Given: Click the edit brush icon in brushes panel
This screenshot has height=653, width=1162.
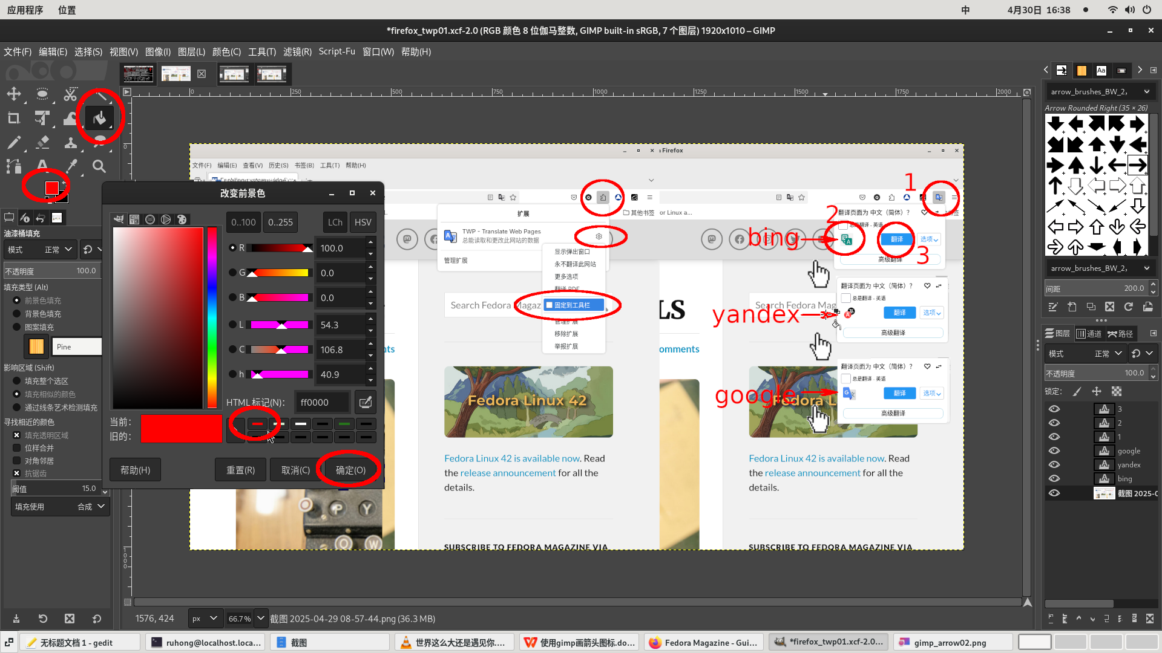Looking at the screenshot, I should [1053, 307].
